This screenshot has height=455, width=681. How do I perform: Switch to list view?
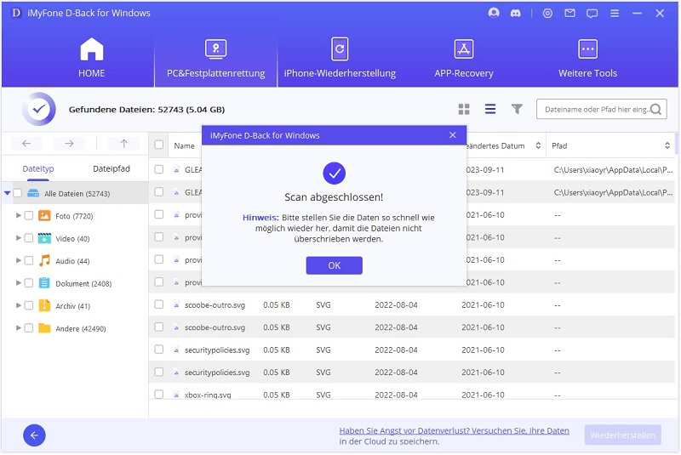click(x=490, y=109)
